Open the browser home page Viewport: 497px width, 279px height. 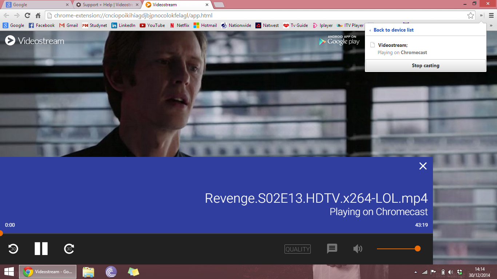(38, 16)
